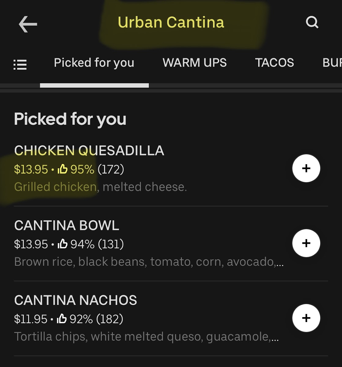Tap thumbs-up icon on Cantina Bowl
Image resolution: width=342 pixels, height=367 pixels.
pyautogui.click(x=62, y=244)
